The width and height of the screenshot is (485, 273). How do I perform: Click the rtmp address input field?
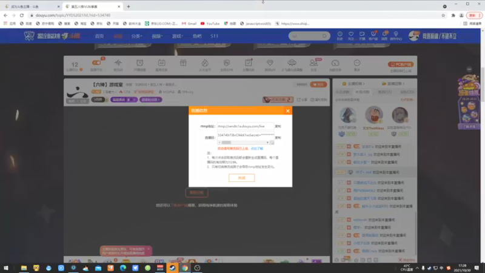(246, 126)
